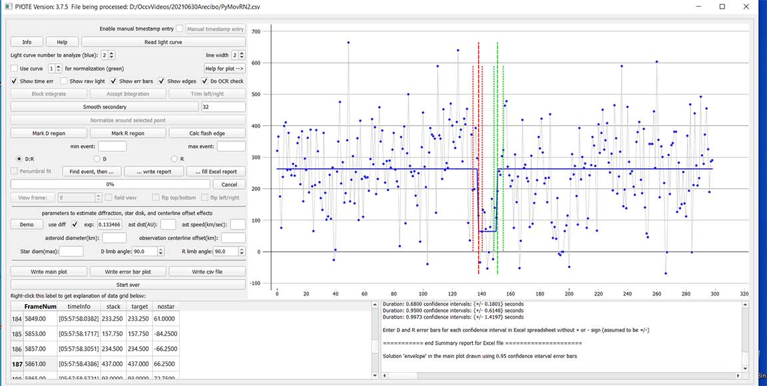Viewport: 767px width, 386px height.
Task: Select the D-only radio button
Action: click(97, 158)
